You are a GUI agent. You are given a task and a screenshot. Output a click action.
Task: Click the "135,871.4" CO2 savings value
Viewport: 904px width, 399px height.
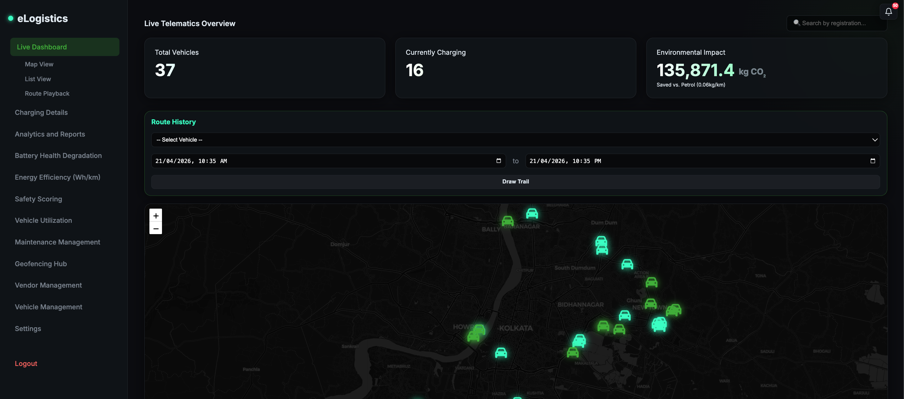(x=695, y=70)
